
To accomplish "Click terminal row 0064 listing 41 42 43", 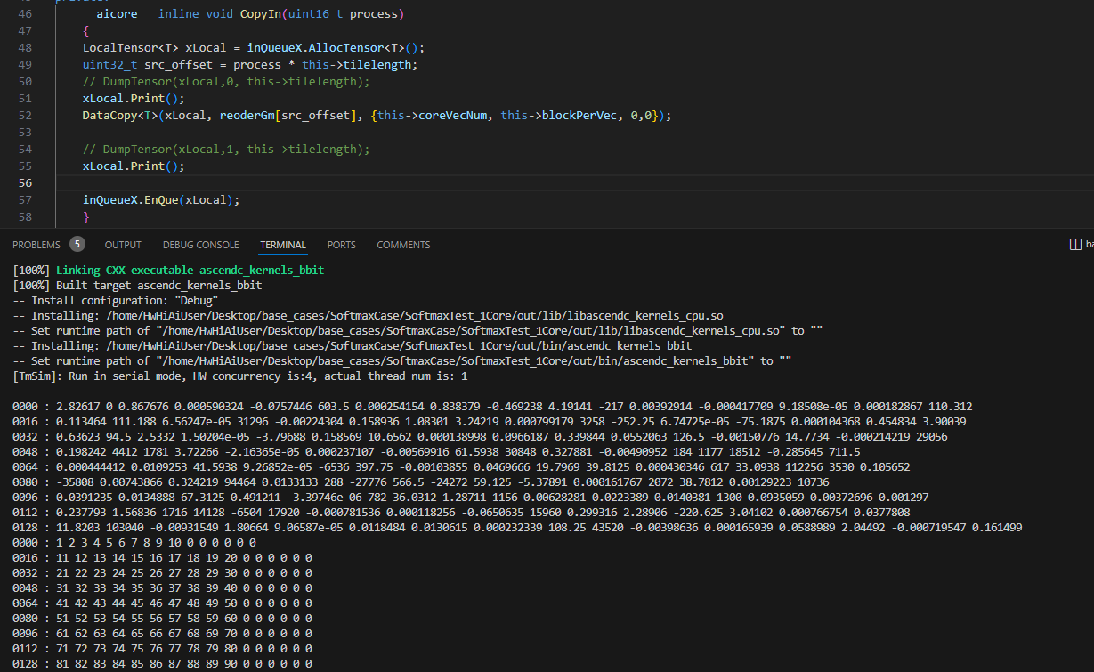I will [162, 603].
